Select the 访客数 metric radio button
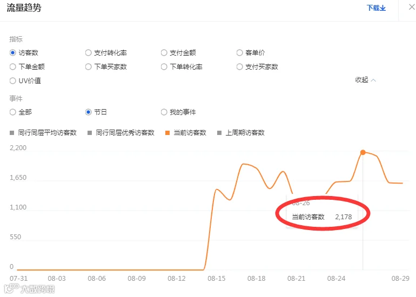Screen dimensions: 416x297 pyautogui.click(x=13, y=52)
